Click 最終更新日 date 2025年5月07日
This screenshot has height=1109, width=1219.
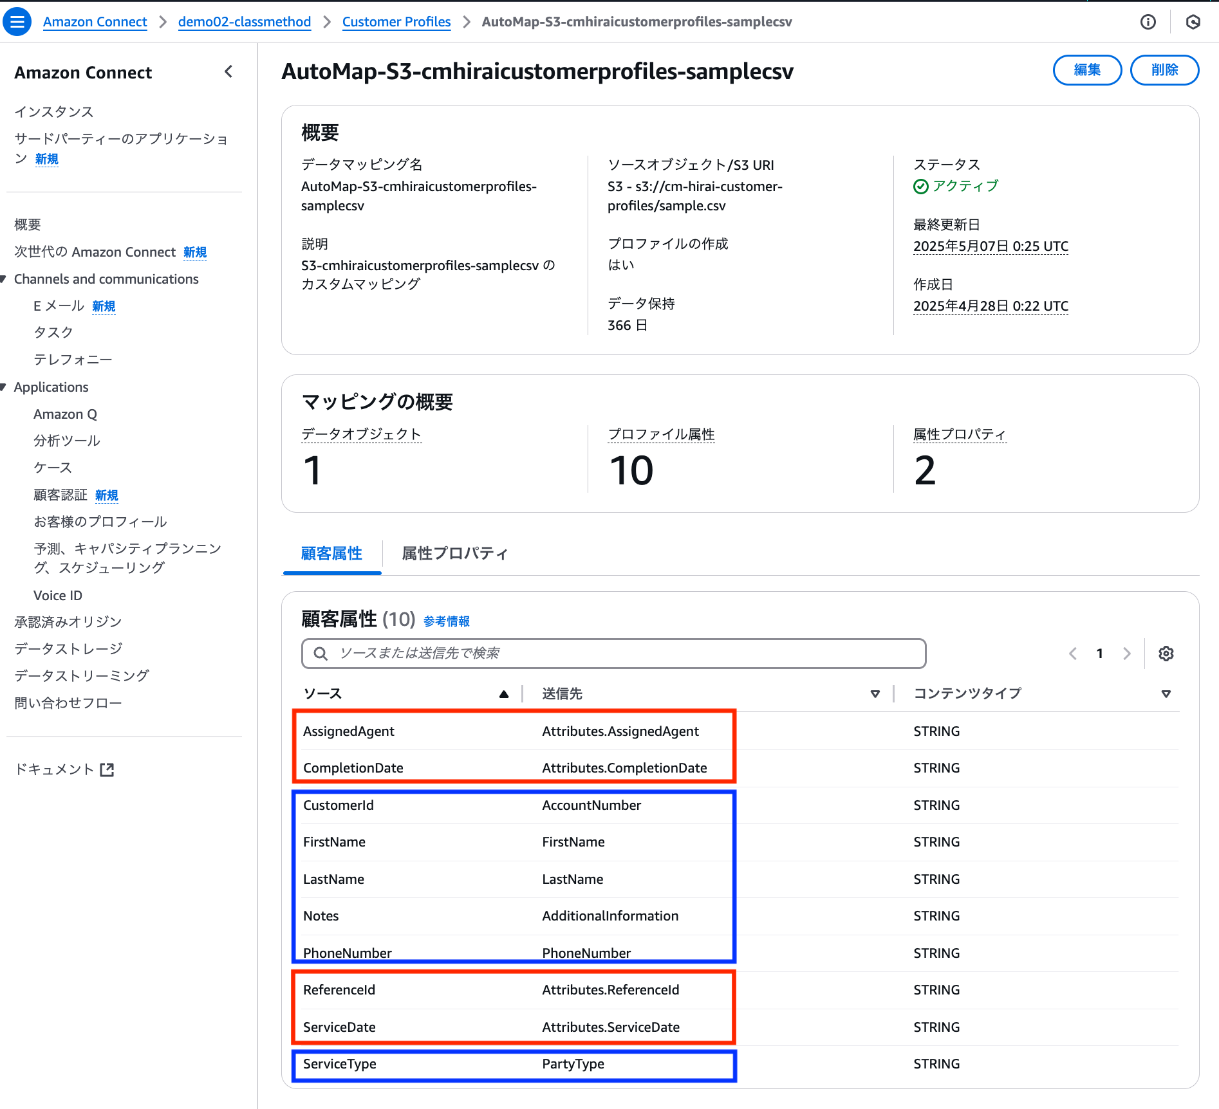[991, 246]
